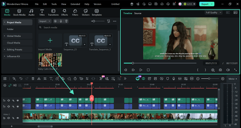Open the Import dropdown
Image resolution: width=241 pixels, height=128 pixels.
[45, 21]
